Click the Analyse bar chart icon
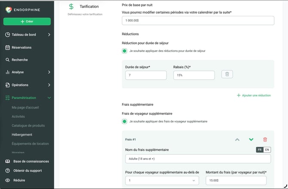Screen dimensions: 288x189 [8, 72]
